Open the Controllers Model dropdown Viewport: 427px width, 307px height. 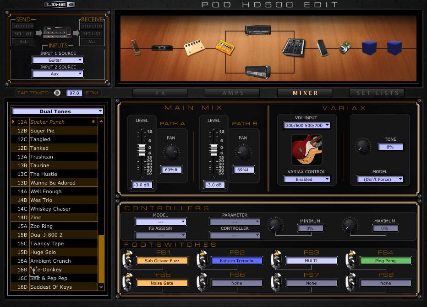click(x=161, y=222)
